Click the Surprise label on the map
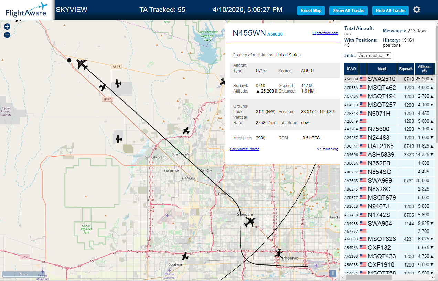The image size is (438, 281). [x=171, y=170]
